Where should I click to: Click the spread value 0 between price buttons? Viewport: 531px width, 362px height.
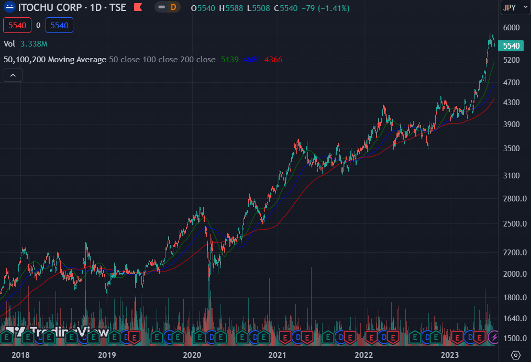pyautogui.click(x=38, y=26)
